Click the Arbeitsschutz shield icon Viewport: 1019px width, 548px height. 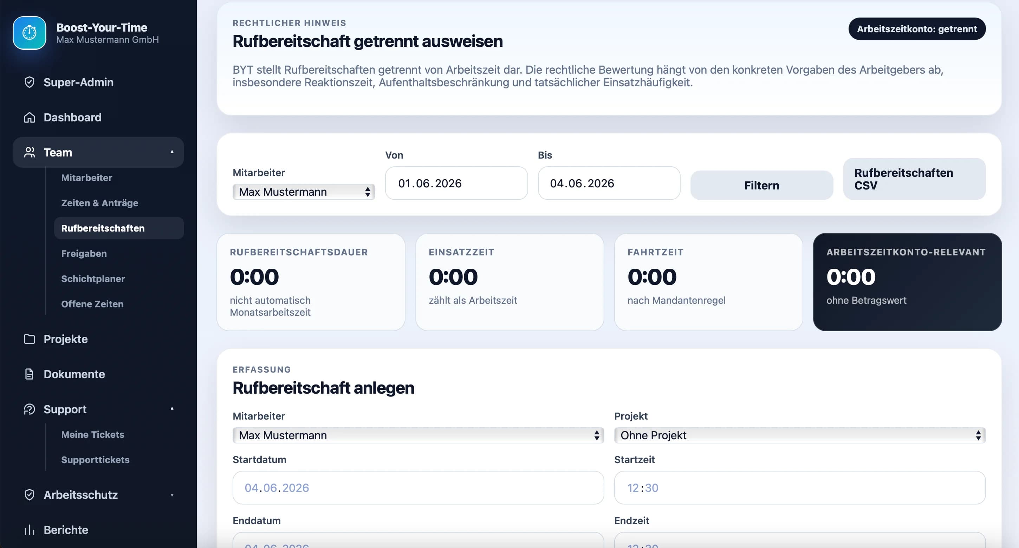point(29,495)
